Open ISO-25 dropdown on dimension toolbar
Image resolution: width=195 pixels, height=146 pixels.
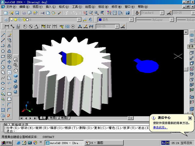[x=117, y=27]
